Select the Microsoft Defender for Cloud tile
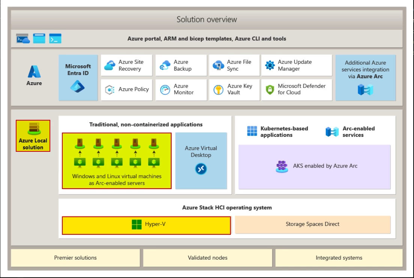The image size is (414, 278). [x=297, y=90]
